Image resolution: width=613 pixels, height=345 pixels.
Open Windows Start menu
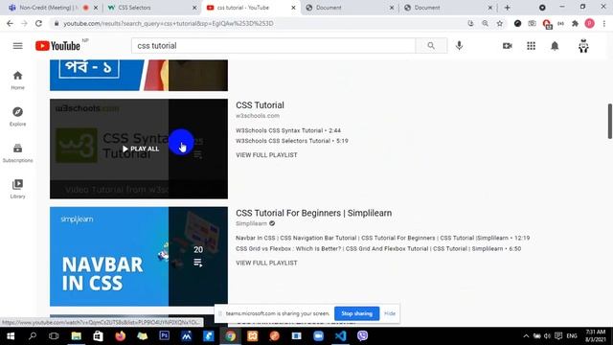coord(11,336)
